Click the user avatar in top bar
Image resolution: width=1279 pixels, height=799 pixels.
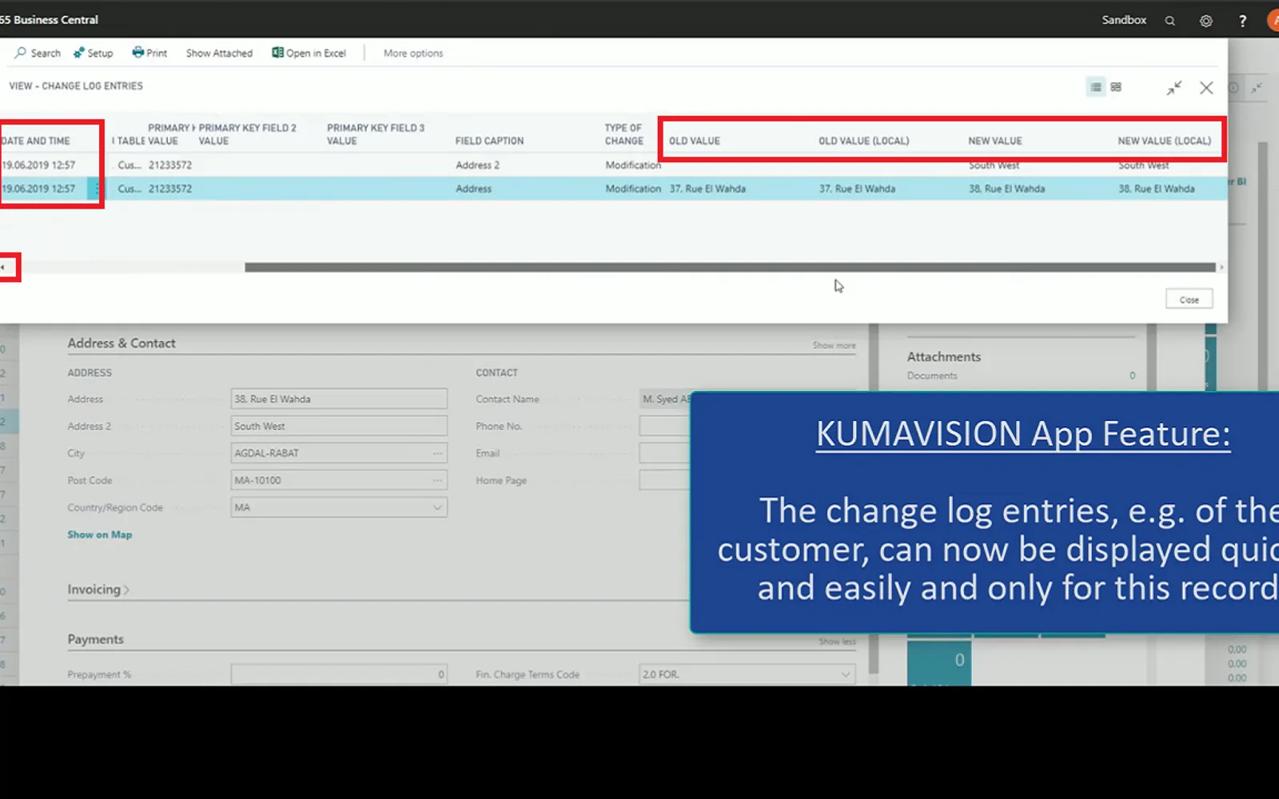[1273, 21]
